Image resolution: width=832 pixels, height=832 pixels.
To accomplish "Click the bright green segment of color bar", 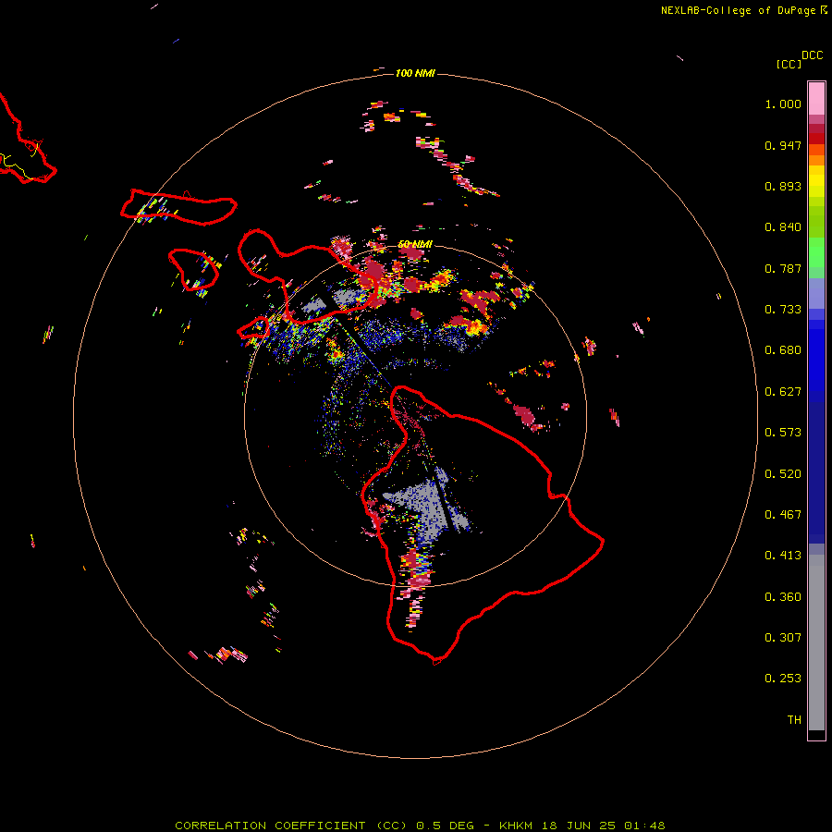I will coord(816,252).
